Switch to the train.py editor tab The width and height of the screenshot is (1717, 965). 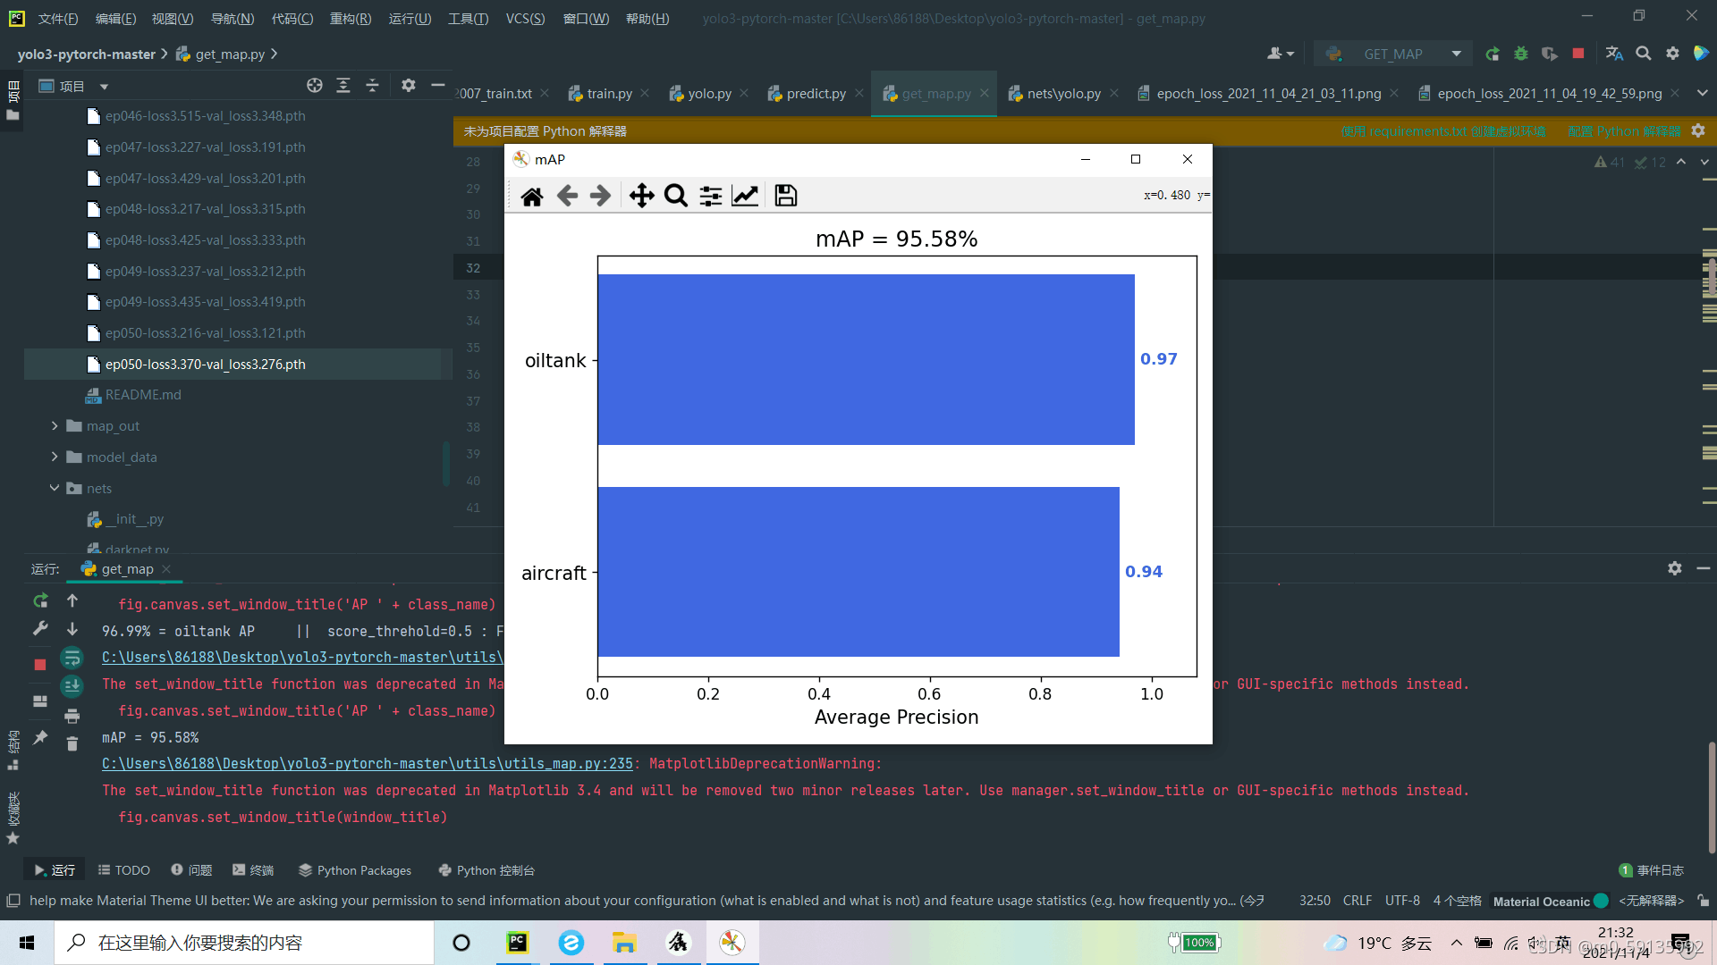click(609, 94)
